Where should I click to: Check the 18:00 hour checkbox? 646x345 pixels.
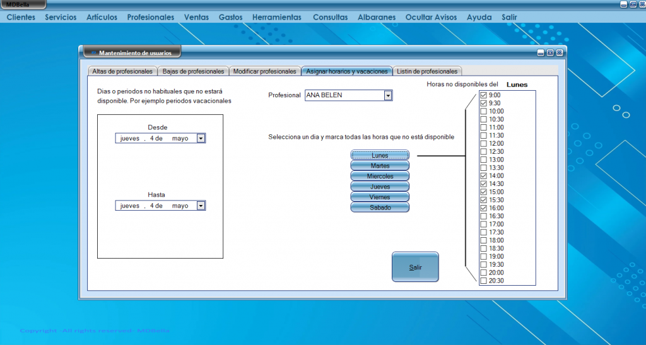click(x=484, y=240)
